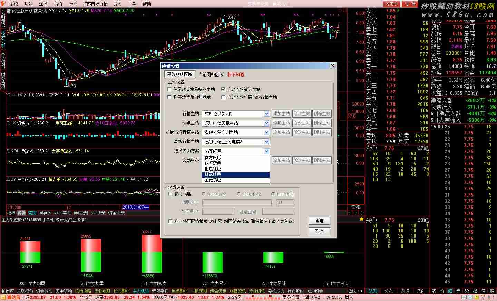
Task: Choose 官方原版 theme option
Action: click(235, 158)
